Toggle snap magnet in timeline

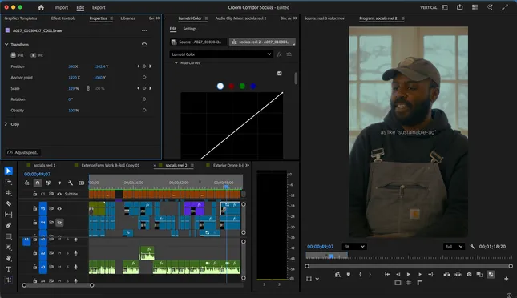click(x=38, y=183)
